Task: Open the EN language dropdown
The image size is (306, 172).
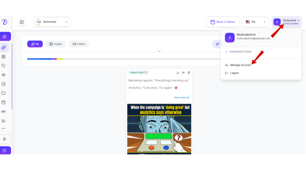Action: coord(255,22)
